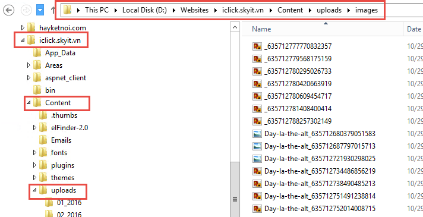Screen dimensions: 423x217
Task: Go back using the Back arrow button
Action: tap(9, 10)
